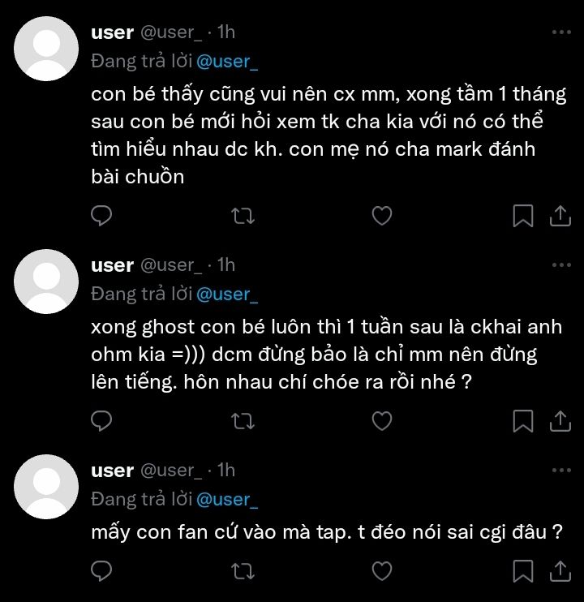Share the tweet ending "bài chuồn"

(560, 215)
